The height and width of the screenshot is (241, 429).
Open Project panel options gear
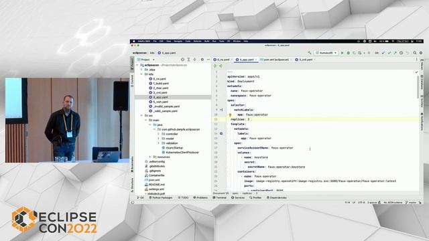click(x=202, y=60)
